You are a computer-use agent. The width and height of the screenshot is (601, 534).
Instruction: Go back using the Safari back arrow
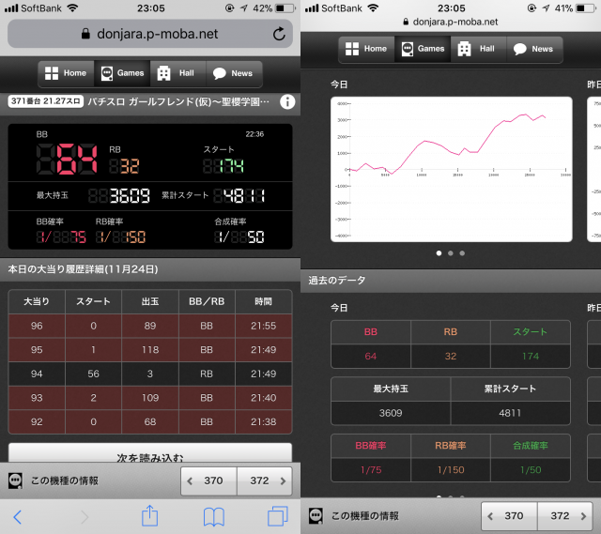[x=18, y=515]
